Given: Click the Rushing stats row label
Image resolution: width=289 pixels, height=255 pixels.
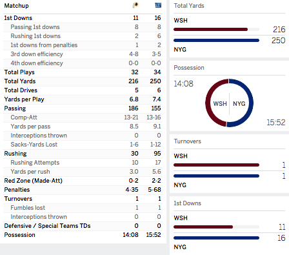Looking at the screenshot, I should pyautogui.click(x=15, y=154).
